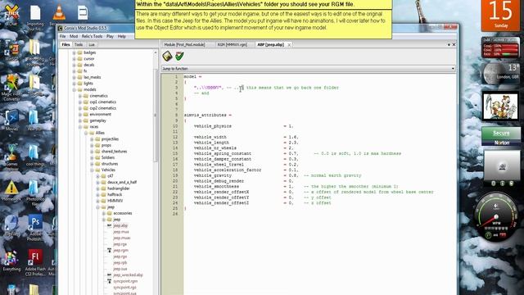Close the ABP [jeep.abp] tab
This screenshot has width=524, height=295.
point(289,44)
